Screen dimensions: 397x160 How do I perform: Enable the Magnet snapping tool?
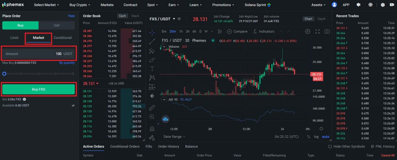(x=152, y=129)
